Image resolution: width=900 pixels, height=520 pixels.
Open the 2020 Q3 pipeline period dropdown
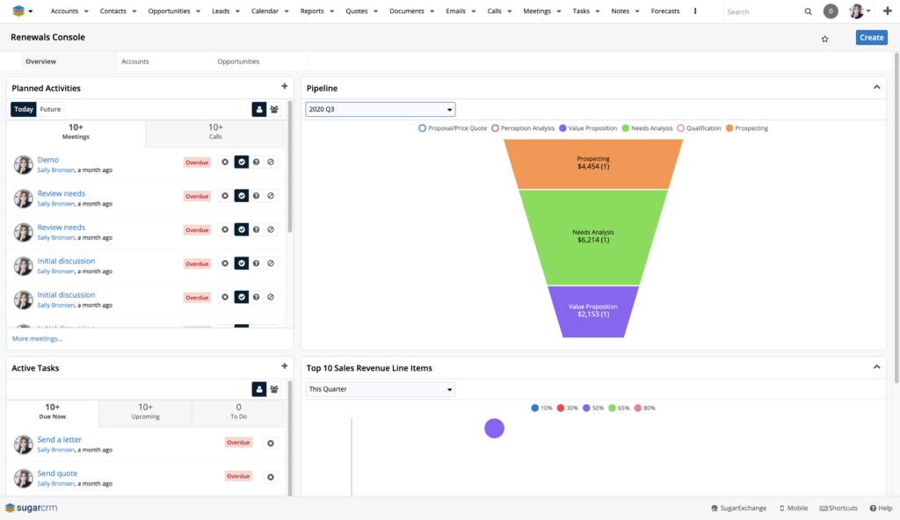click(x=380, y=109)
